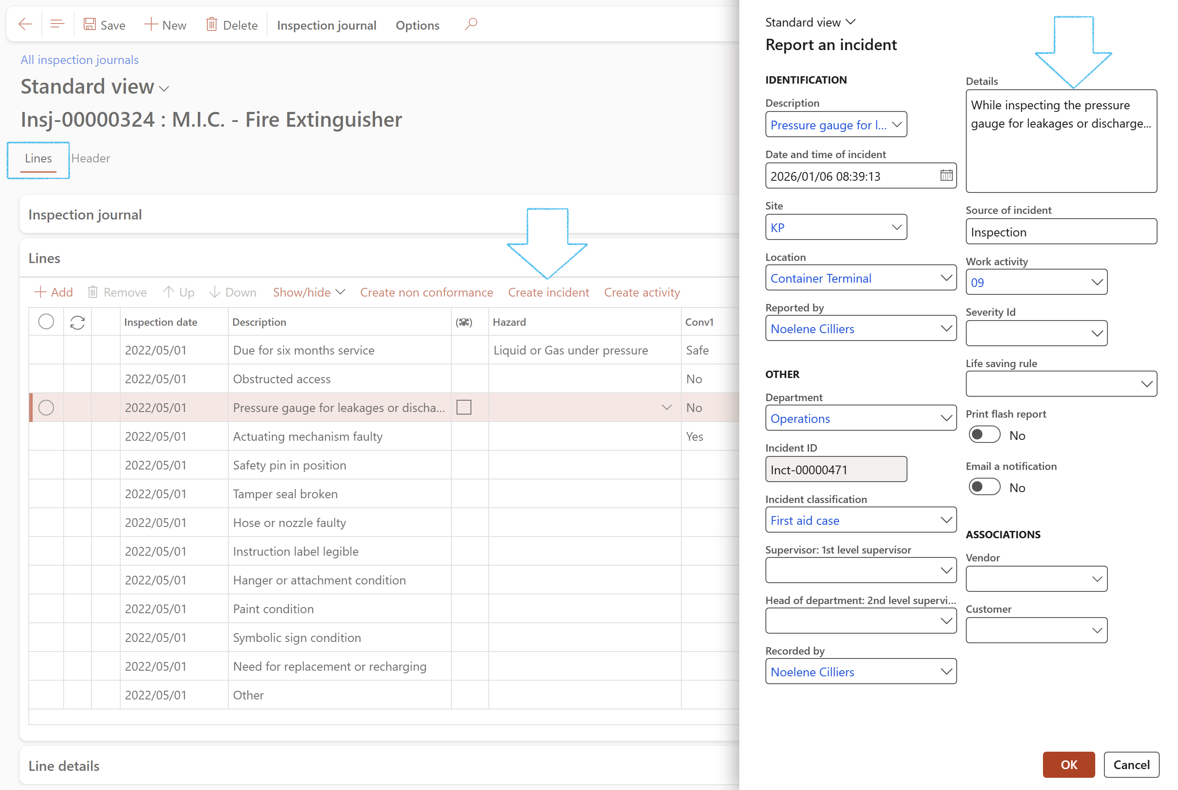Image resolution: width=1178 pixels, height=790 pixels.
Task: Click the back arrow icon
Action: coord(25,24)
